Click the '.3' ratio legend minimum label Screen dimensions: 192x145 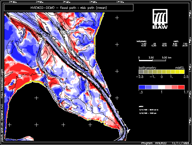point(141,92)
